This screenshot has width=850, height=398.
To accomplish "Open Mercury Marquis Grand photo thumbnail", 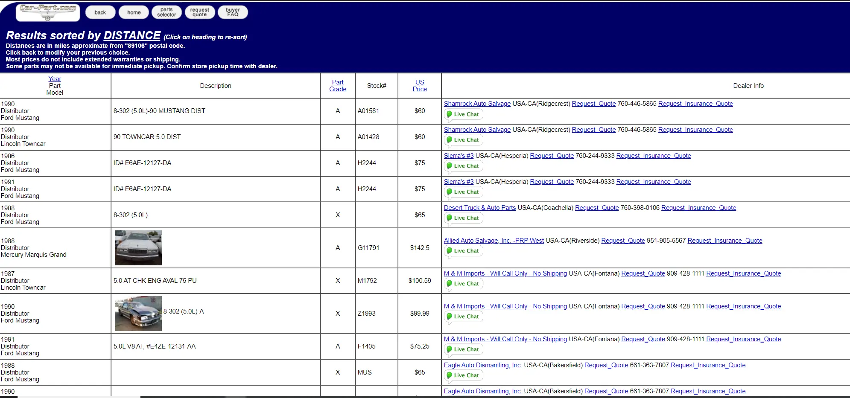I will coord(138,248).
